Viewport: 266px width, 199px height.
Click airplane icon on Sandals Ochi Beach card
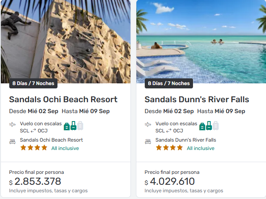pyautogui.click(x=12, y=124)
